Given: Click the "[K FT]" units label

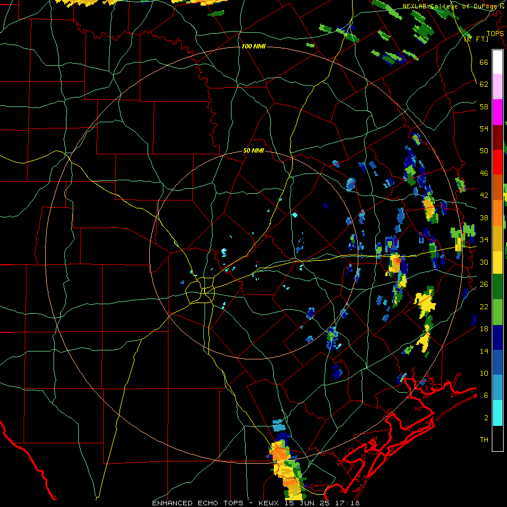Looking at the screenshot, I should [x=476, y=39].
